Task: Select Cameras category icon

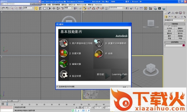Action: 175,17
